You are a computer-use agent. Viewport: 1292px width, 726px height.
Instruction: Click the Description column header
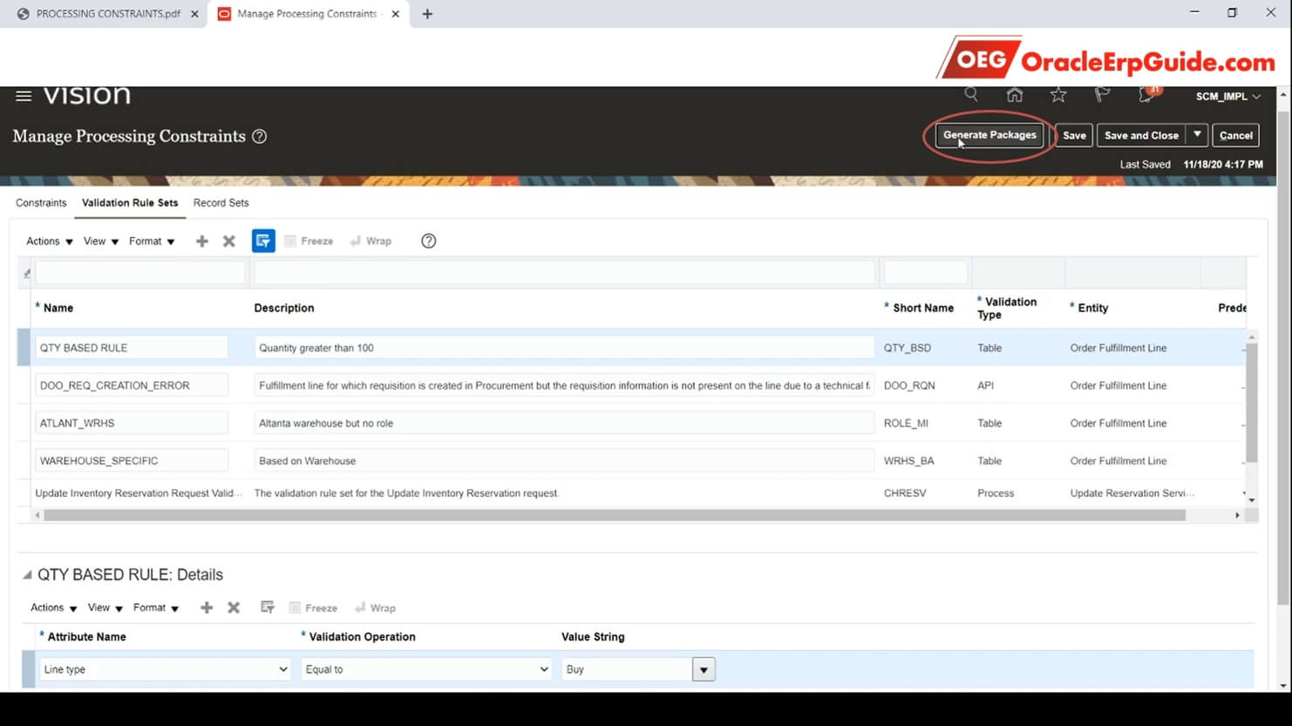coord(284,308)
